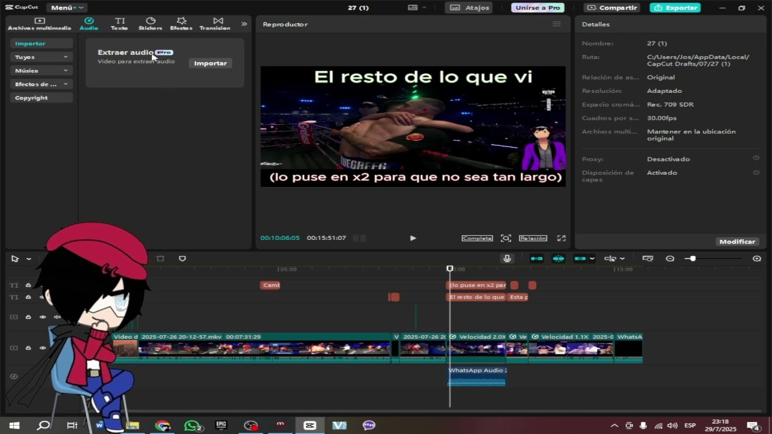Hide the main video track eye icon
The image size is (772, 434).
43,348
